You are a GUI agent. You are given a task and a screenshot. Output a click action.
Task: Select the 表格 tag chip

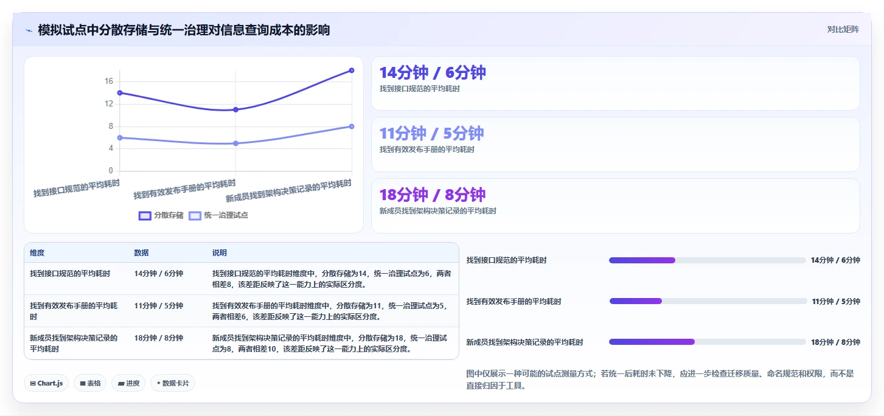(x=90, y=383)
